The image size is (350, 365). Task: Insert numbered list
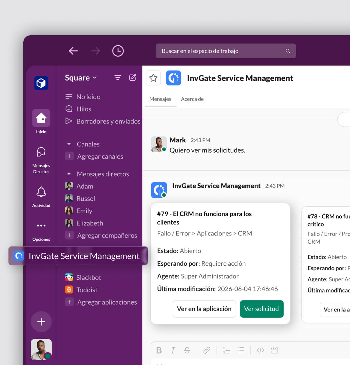[x=226, y=350]
